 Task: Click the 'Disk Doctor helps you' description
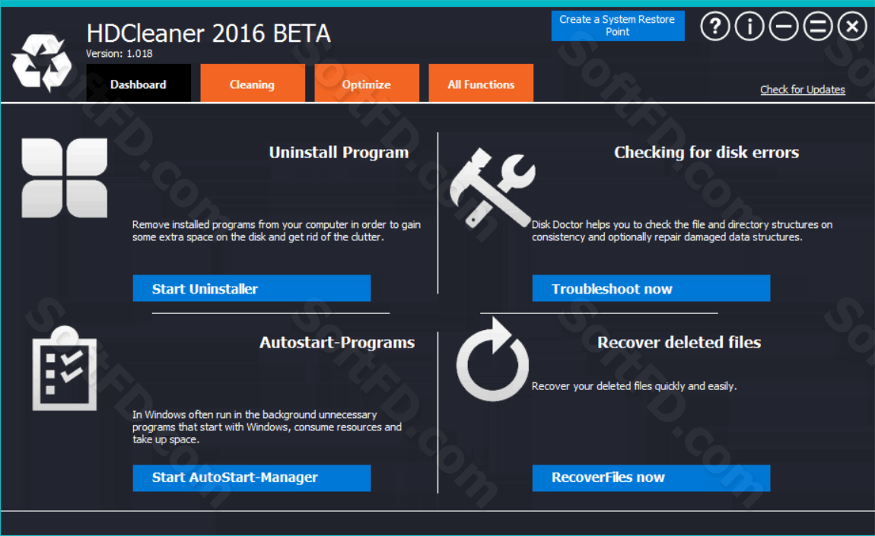[x=682, y=231]
